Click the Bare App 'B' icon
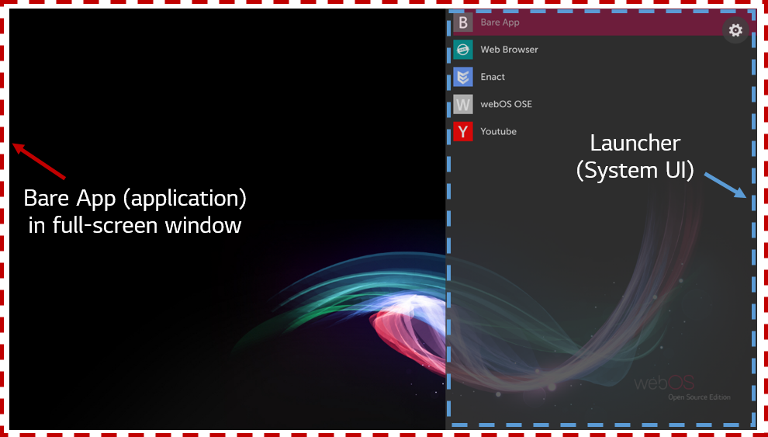The image size is (768, 437). [463, 23]
